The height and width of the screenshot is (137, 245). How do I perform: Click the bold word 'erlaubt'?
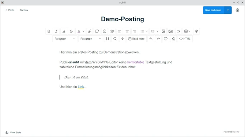pos(73,62)
